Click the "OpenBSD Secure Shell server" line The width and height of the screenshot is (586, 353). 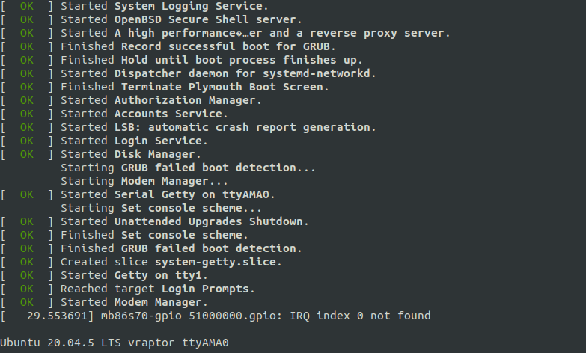151,19
